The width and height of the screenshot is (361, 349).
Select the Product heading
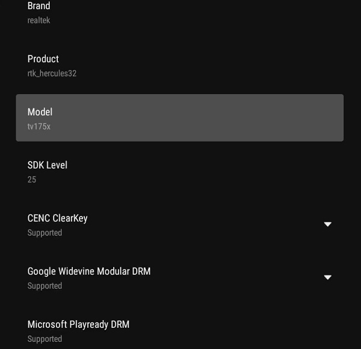pos(43,59)
